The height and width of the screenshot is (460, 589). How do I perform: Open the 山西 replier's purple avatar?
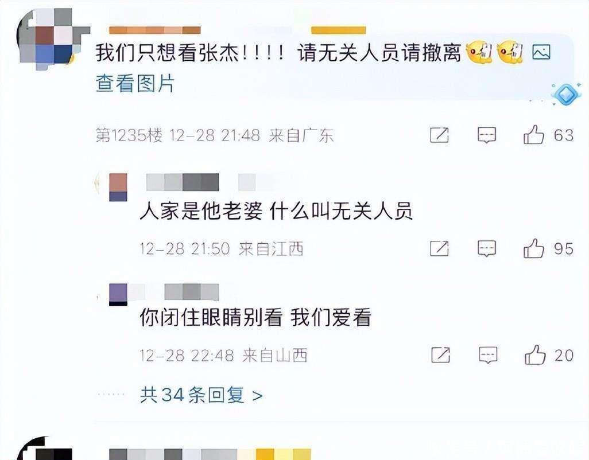(x=118, y=295)
